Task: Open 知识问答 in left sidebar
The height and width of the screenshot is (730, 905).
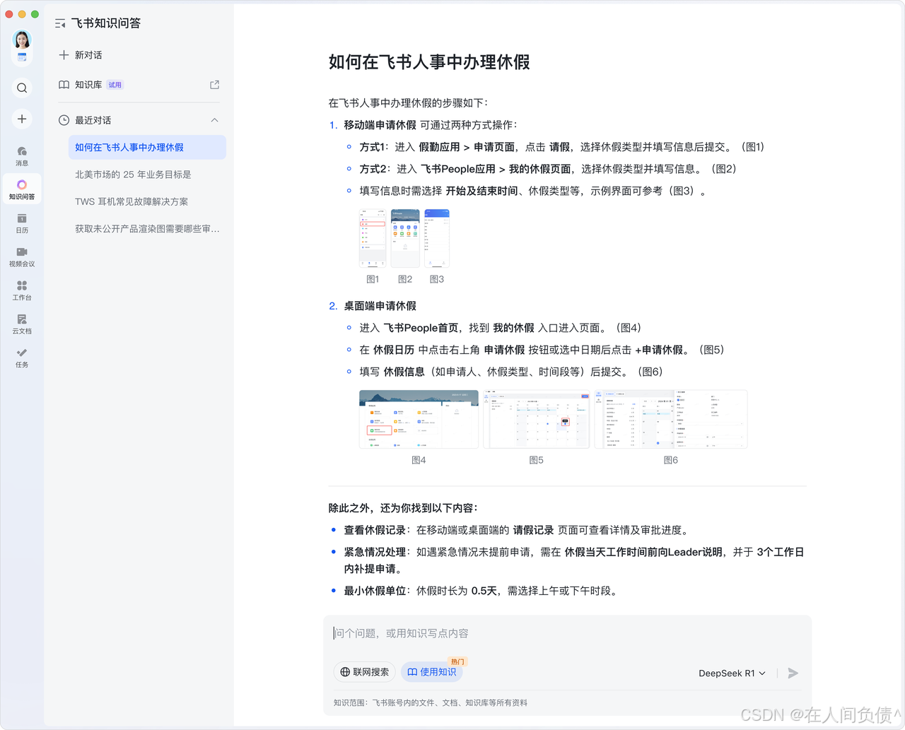Action: [x=22, y=190]
